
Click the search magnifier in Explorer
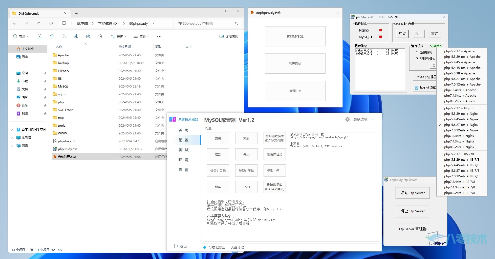[236, 23]
